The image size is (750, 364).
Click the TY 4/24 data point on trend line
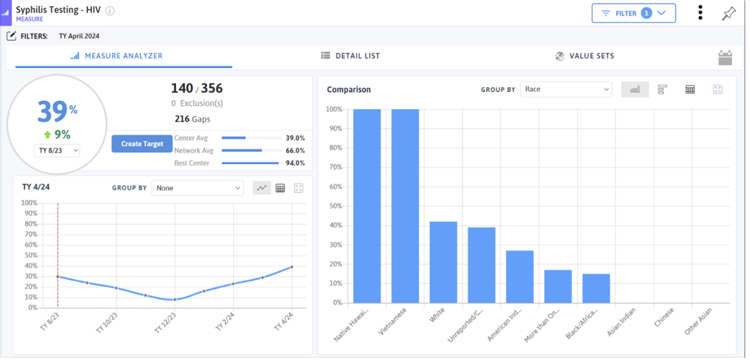pos(292,267)
